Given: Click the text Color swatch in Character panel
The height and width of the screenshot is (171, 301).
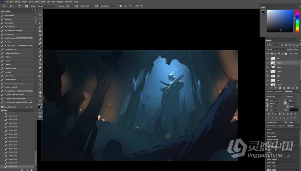Looking at the screenshot, I should (x=294, y=110).
